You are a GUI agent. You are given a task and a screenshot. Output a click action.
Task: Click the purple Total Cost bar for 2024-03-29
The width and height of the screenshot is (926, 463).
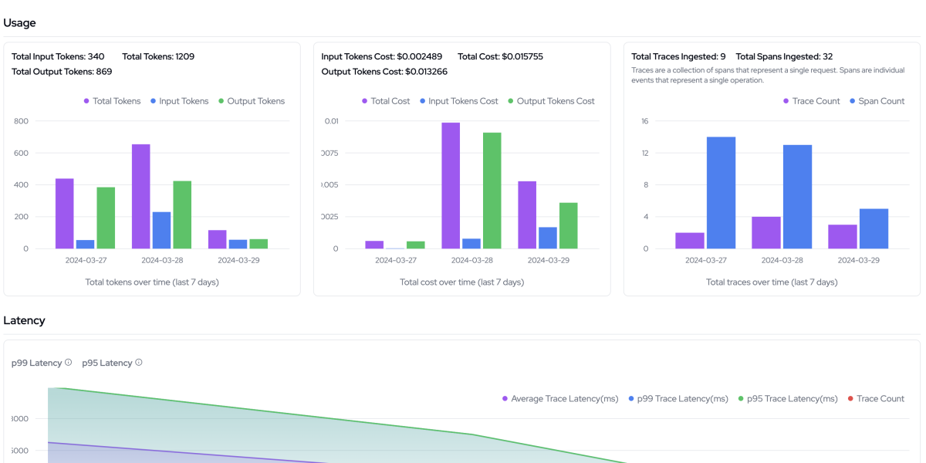[527, 215]
